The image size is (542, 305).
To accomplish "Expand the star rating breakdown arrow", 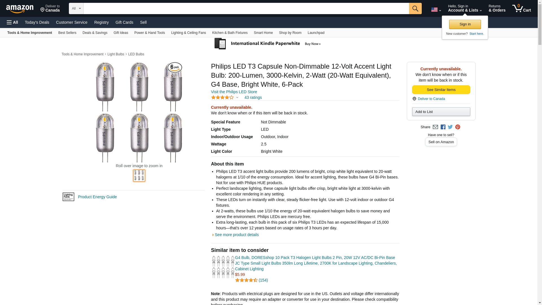I will coord(237,98).
